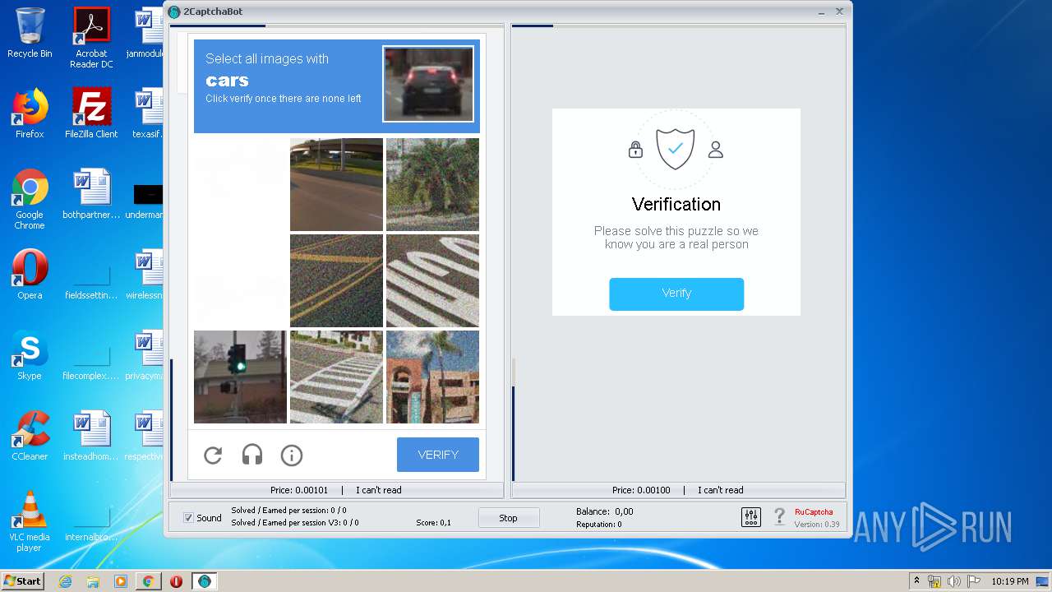The width and height of the screenshot is (1052, 592).
Task: Open VLC media player shortcut
Action: (30, 521)
